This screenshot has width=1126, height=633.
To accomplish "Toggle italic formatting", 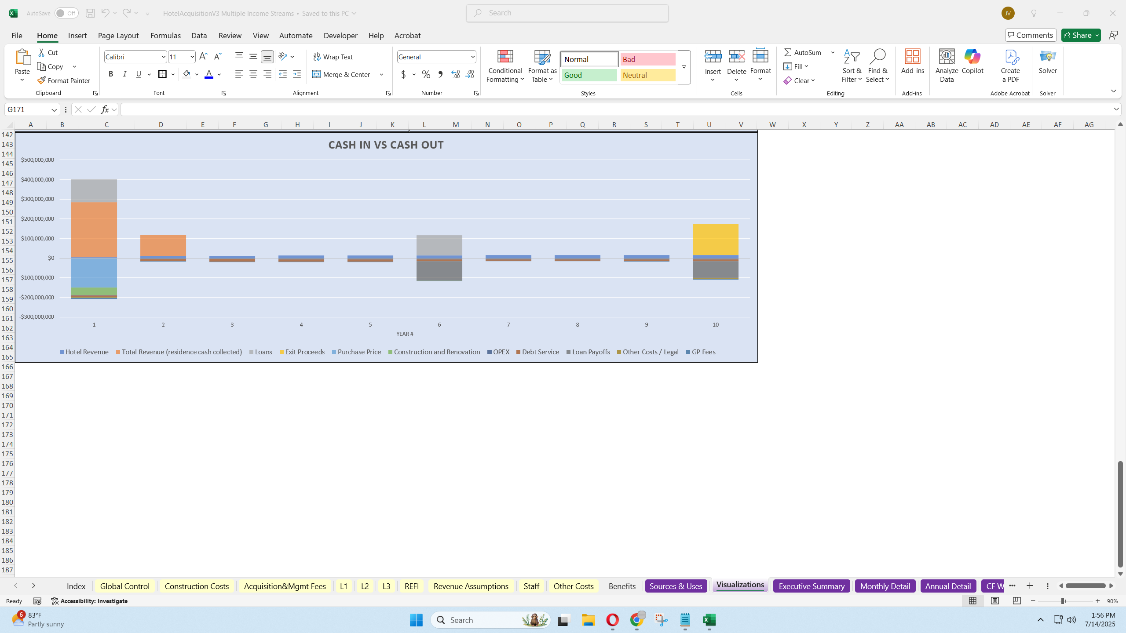I will pyautogui.click(x=124, y=74).
